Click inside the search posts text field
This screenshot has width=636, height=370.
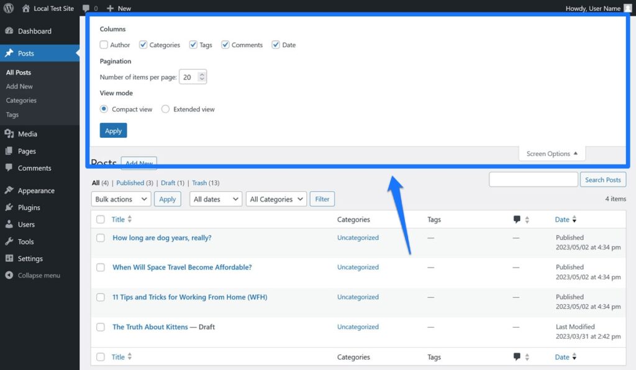tap(533, 179)
